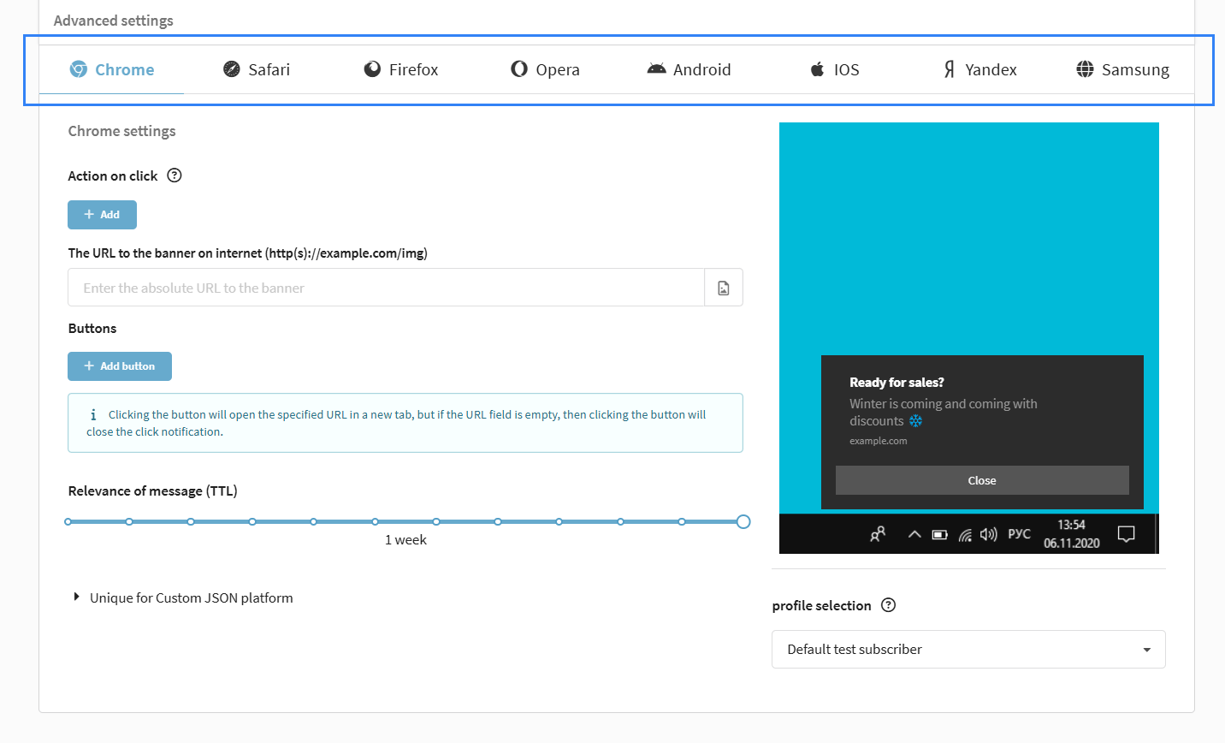Click the network icon in preview taskbar
Screen dimensions: 1225x743
(965, 535)
